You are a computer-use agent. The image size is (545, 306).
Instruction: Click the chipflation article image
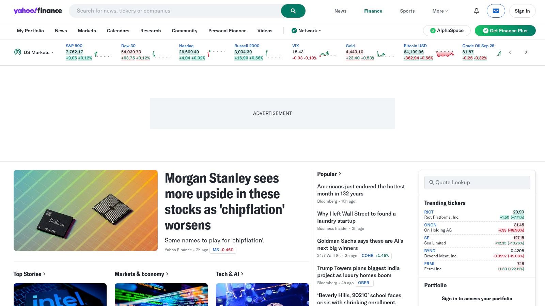(85, 210)
